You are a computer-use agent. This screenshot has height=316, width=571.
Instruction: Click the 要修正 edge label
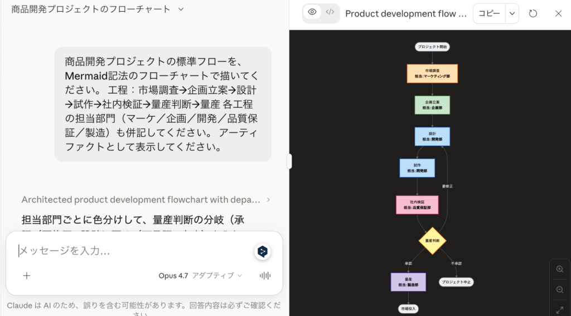[x=447, y=186]
